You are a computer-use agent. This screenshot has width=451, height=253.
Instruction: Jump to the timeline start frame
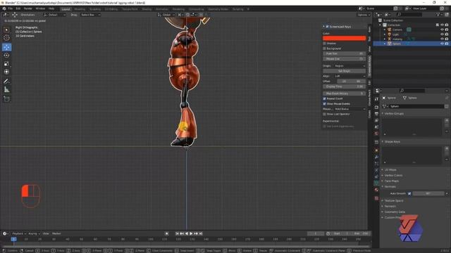[x=177, y=233]
